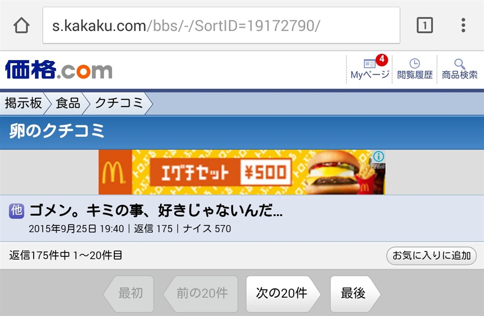484x316 pixels.
Task: Click the McDonald's golden arches logo
Action: (115, 172)
